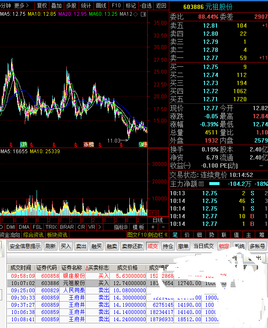This screenshot has height=328, width=268.
Task: Click the 标记 mark option
Action: pyautogui.click(x=131, y=6)
